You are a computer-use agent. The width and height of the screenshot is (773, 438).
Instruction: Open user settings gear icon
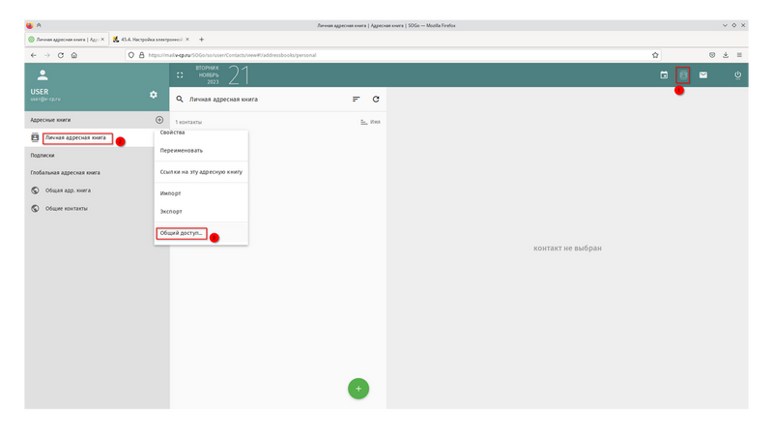pyautogui.click(x=153, y=94)
